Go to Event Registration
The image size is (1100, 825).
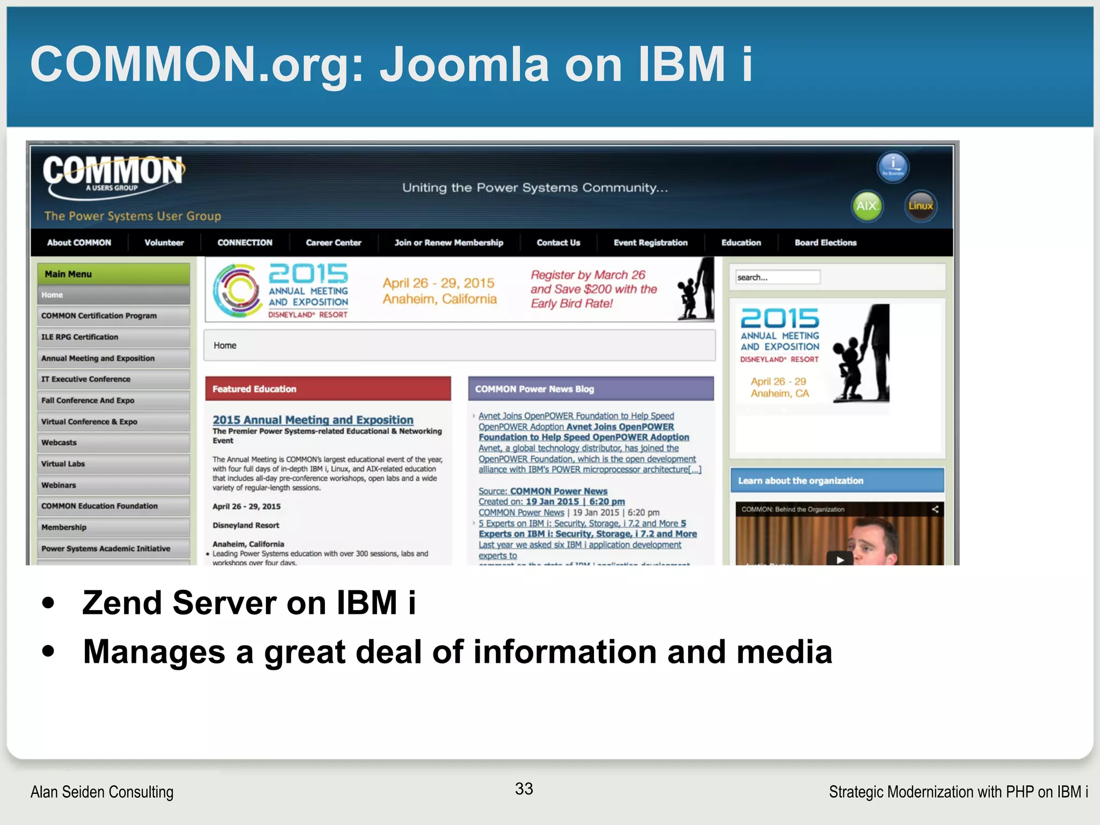click(650, 243)
